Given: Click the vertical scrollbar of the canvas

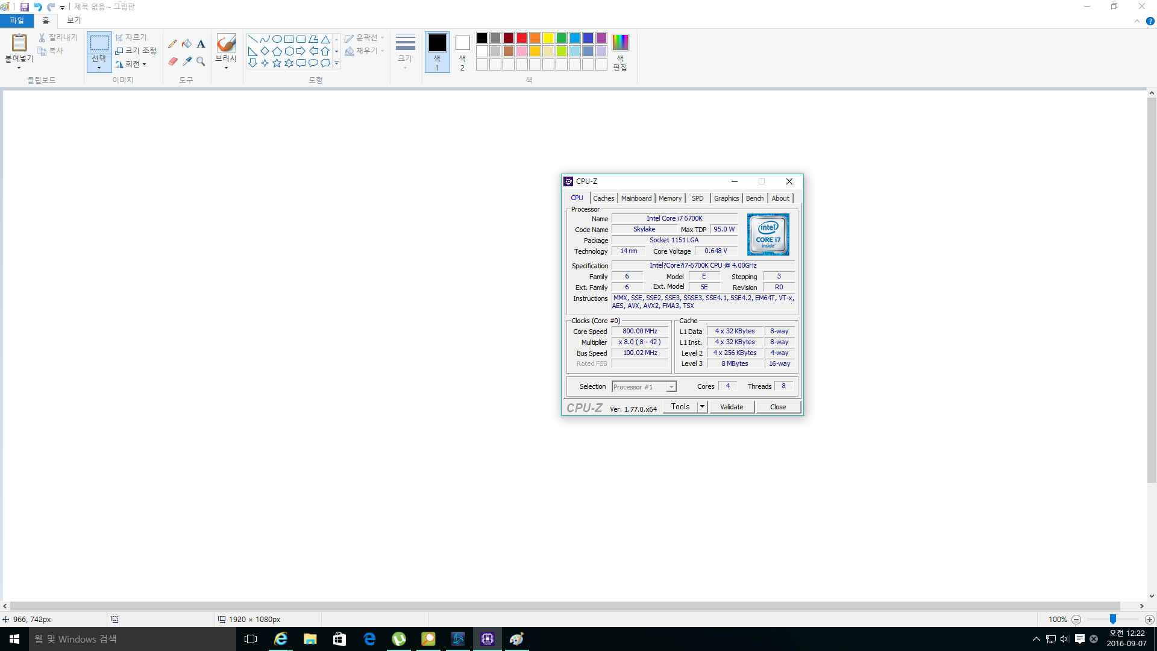Looking at the screenshot, I should [x=1152, y=289].
